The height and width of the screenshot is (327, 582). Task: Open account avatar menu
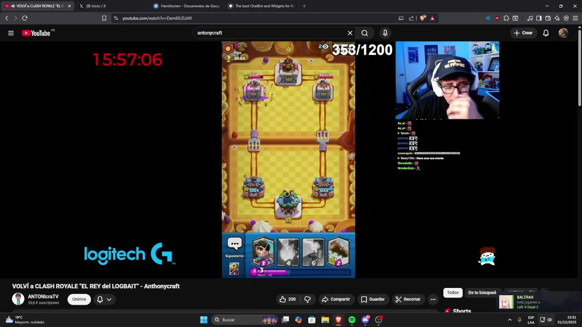tap(563, 33)
